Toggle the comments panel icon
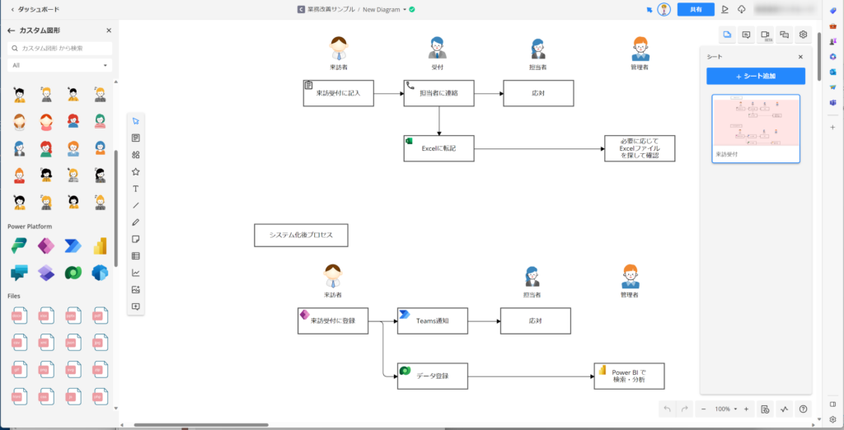Screen dimensions: 844x430 point(746,35)
